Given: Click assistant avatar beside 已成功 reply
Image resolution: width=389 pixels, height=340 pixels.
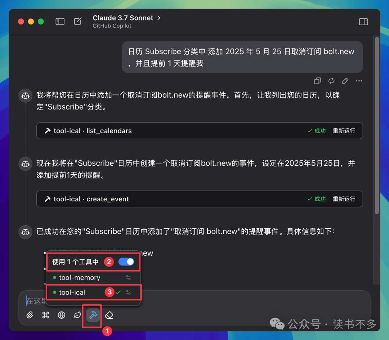Looking at the screenshot, I should click(x=25, y=232).
